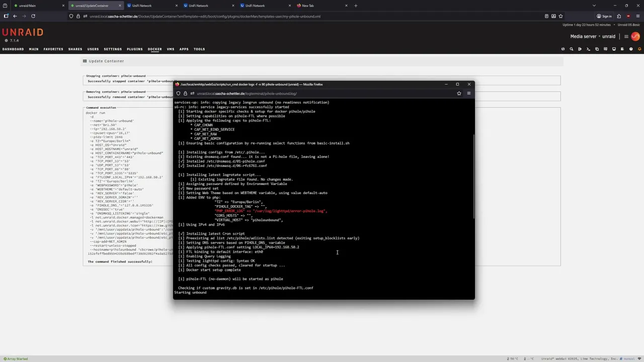Screen dimensions: 644x362
Task: Open the Firefox sidebar toggle icon
Action: coord(6,16)
